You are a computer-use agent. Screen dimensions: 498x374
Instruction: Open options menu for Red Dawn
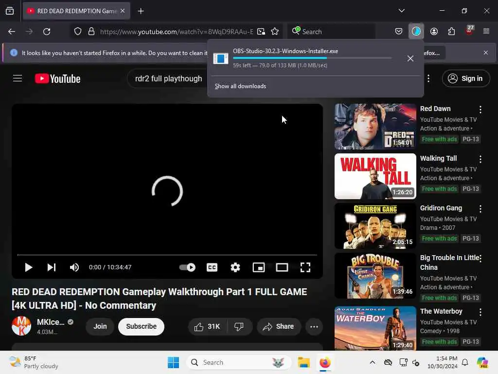pyautogui.click(x=480, y=110)
